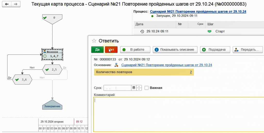Add Ответить form to favorites star
The image size is (264, 133).
click(x=94, y=41)
